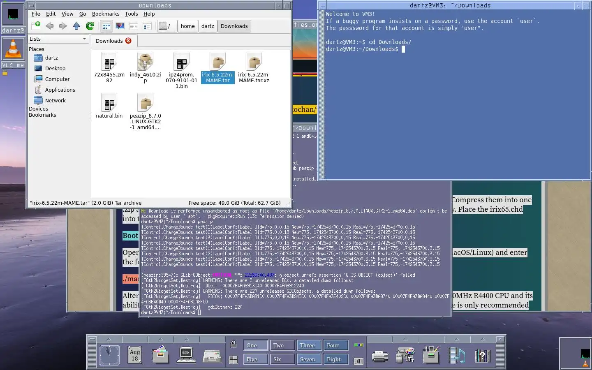Click the clock icon on the panel
Viewport: 592px width, 370px height.
[109, 355]
